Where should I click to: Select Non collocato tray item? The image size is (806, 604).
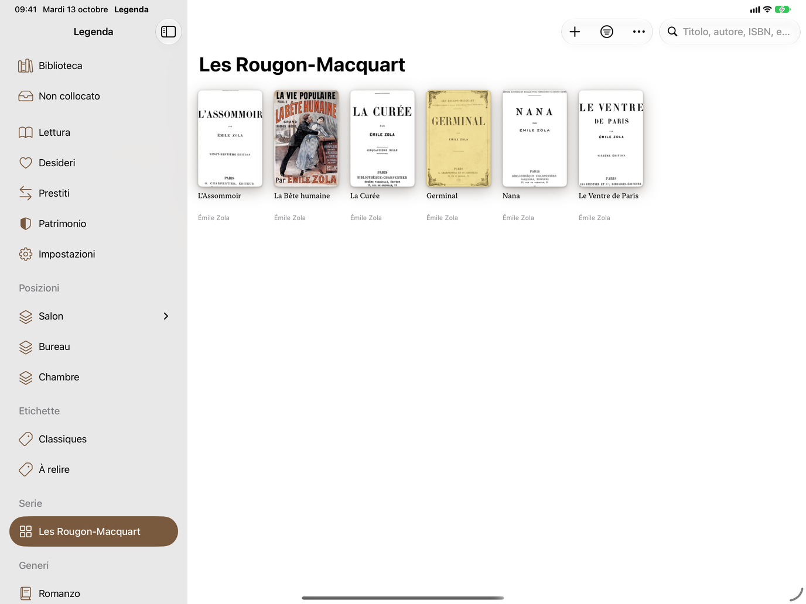pyautogui.click(x=94, y=96)
